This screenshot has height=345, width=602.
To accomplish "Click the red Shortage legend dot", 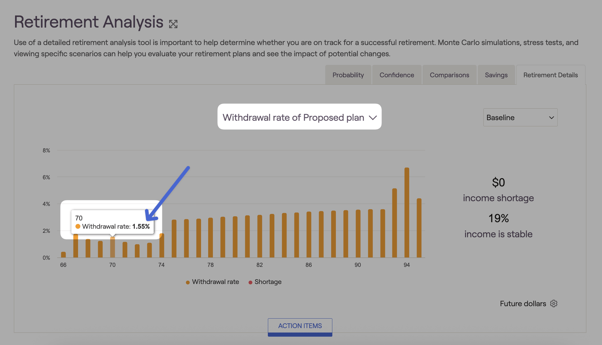I will click(x=250, y=282).
